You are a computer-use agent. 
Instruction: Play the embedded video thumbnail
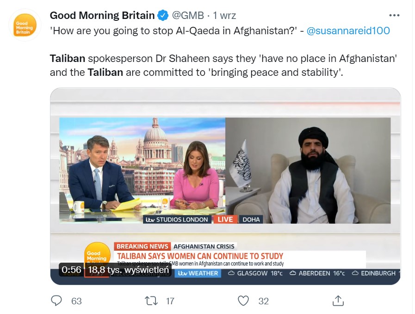click(225, 186)
